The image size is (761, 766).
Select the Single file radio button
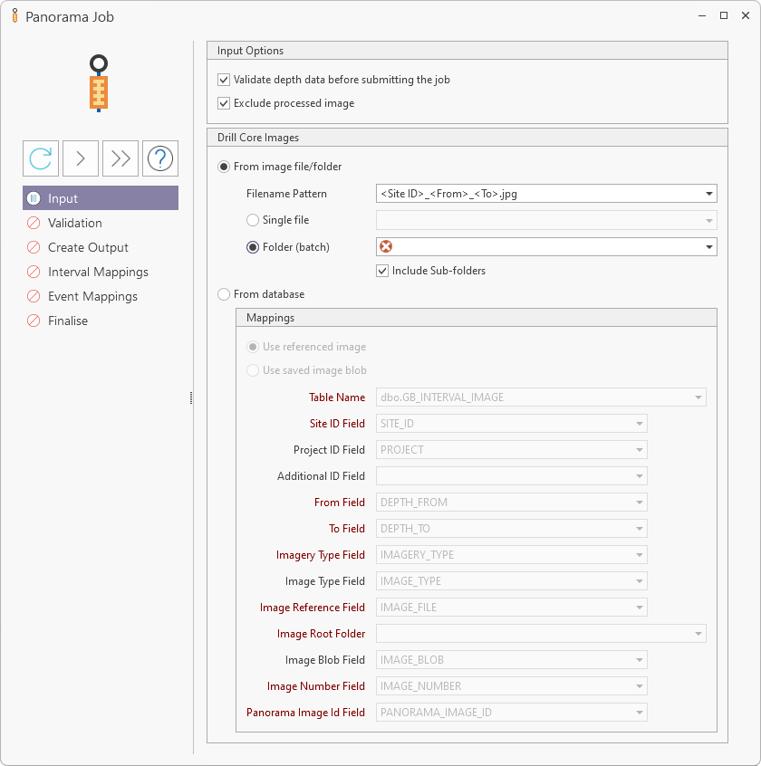pos(253,220)
